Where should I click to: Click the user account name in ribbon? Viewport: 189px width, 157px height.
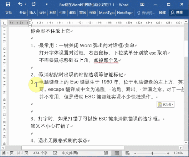pyautogui.click(x=162, y=12)
